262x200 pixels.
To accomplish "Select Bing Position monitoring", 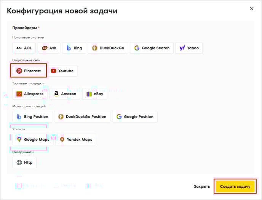I will click(x=32, y=116).
